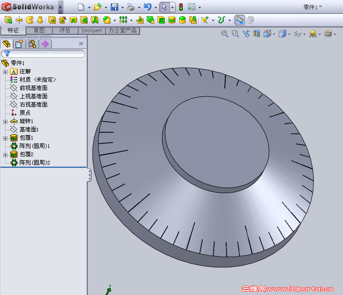Click the Linear Pattern tool icon
The height and width of the screenshot is (295, 343).
[123, 20]
